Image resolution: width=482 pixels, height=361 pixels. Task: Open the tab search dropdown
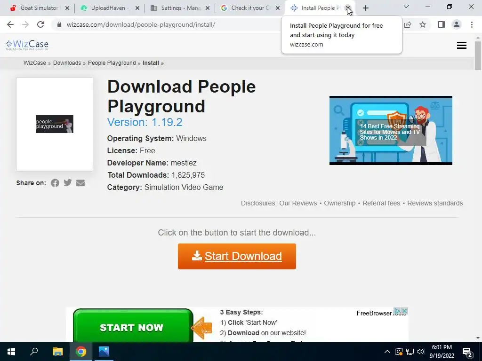click(406, 7)
